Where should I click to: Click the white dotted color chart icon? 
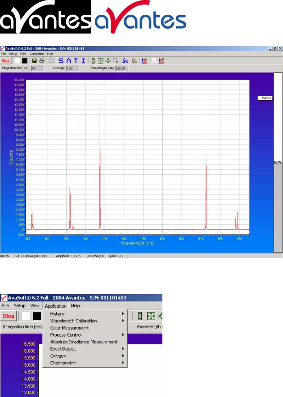pos(154,61)
